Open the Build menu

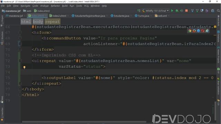(x=65, y=6)
